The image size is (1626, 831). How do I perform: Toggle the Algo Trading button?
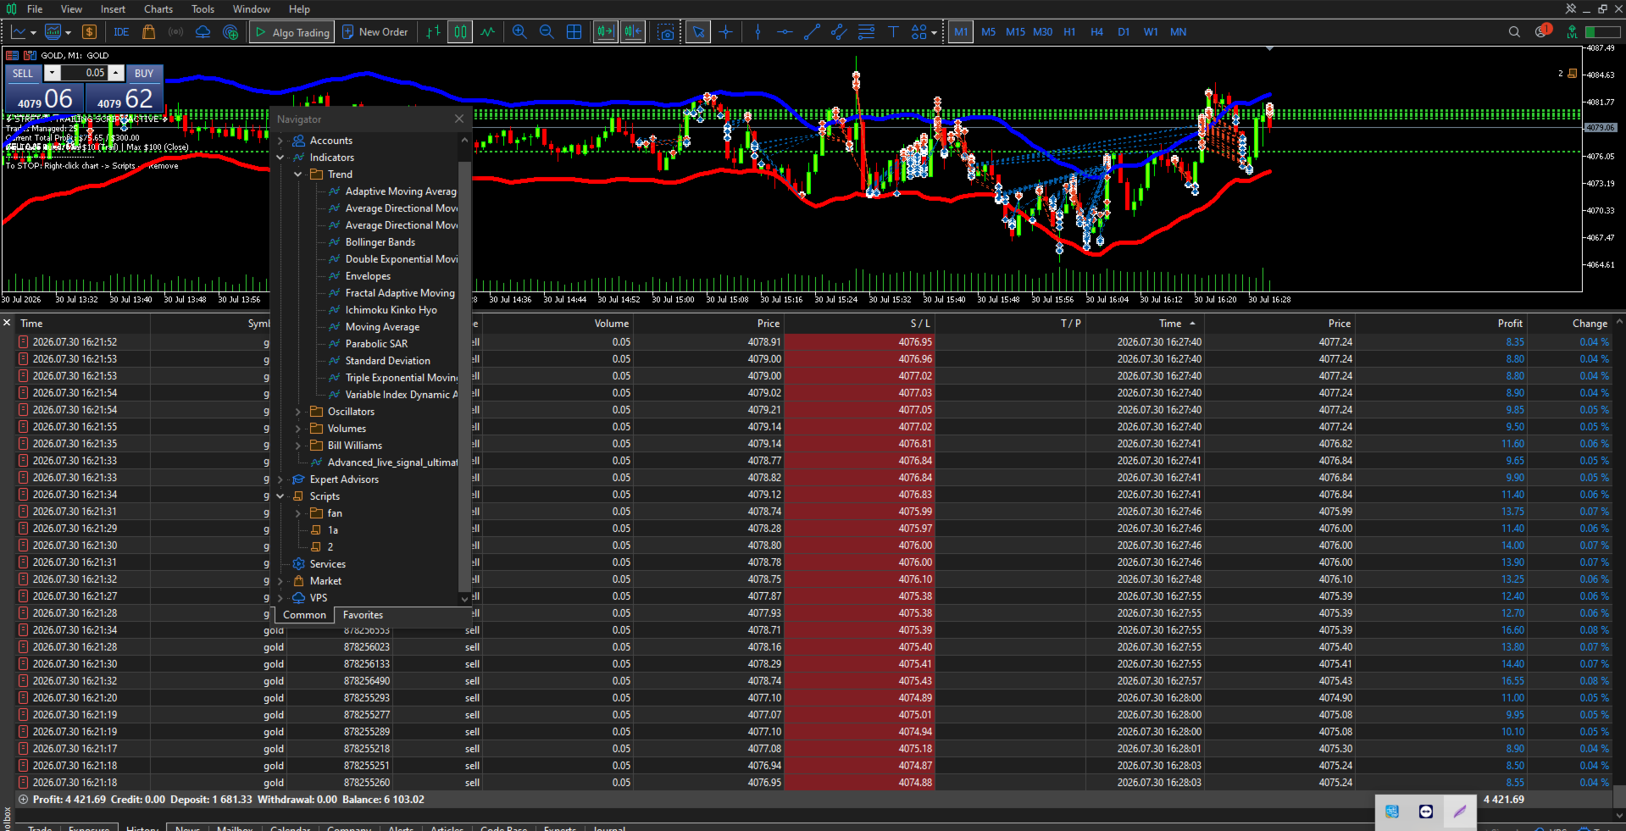click(x=291, y=32)
